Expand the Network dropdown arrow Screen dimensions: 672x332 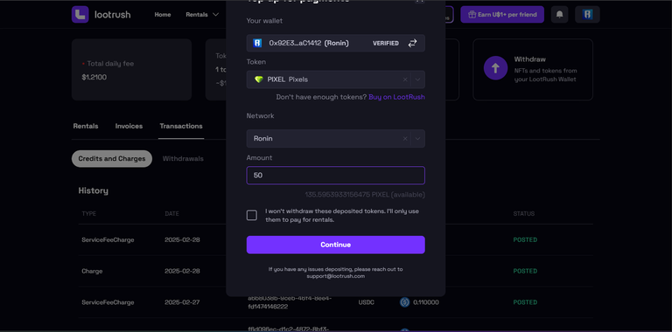[418, 139]
